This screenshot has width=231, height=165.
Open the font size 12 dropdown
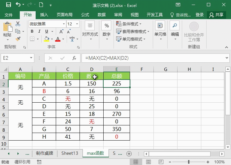pos(77,24)
